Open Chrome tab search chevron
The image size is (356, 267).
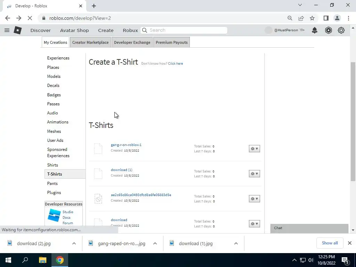300,5
